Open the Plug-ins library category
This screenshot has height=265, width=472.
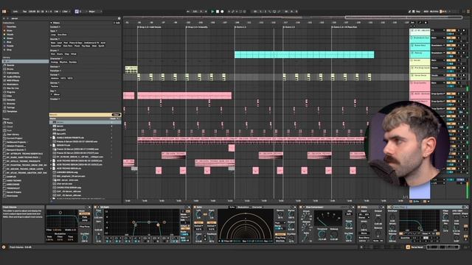10,92
